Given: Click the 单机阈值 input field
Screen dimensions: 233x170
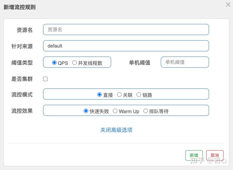Looking at the screenshot, I should coord(185,62).
